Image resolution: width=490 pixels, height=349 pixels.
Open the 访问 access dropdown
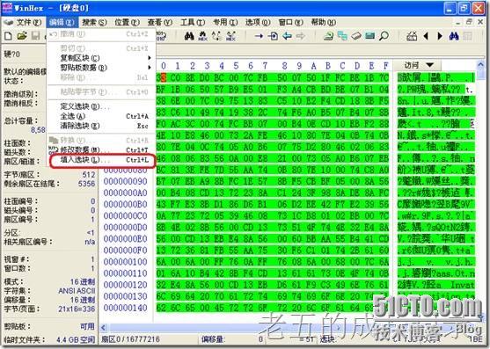click(x=418, y=65)
